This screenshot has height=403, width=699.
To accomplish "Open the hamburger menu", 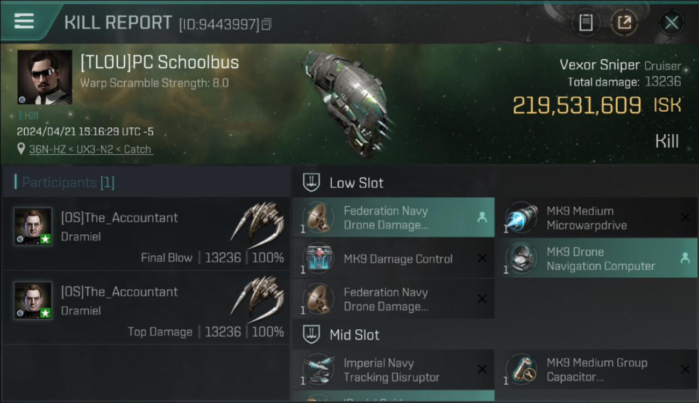I will [x=24, y=21].
